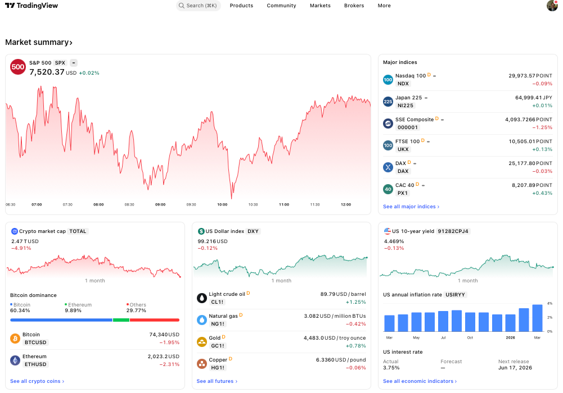Click the Search input box
Image resolution: width=563 pixels, height=393 pixels.
tap(198, 6)
